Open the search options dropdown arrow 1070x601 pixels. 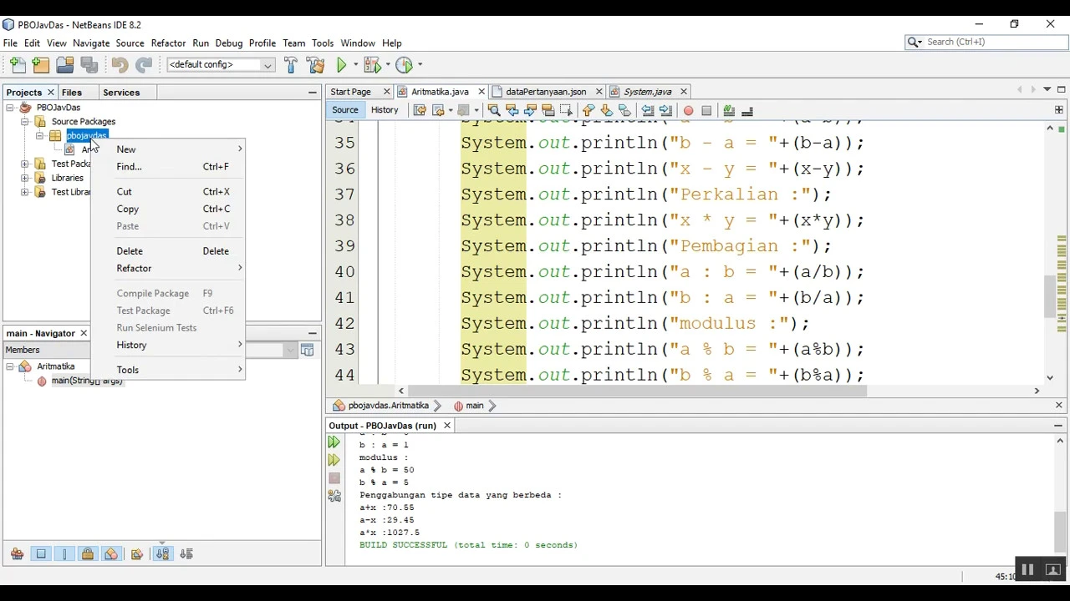915,42
